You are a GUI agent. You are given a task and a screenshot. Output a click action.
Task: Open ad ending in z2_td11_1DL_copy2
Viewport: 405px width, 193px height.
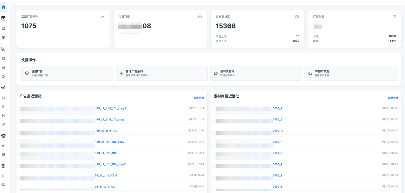pyautogui.click(x=110, y=108)
